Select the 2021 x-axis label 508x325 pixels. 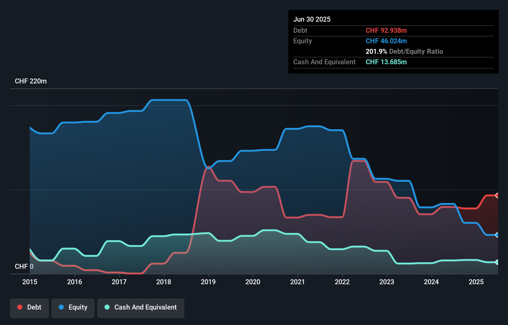(298, 282)
